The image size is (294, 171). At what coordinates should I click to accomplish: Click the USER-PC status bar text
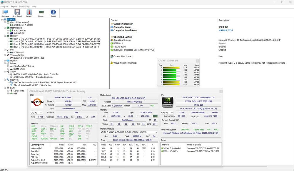tap(4, 170)
